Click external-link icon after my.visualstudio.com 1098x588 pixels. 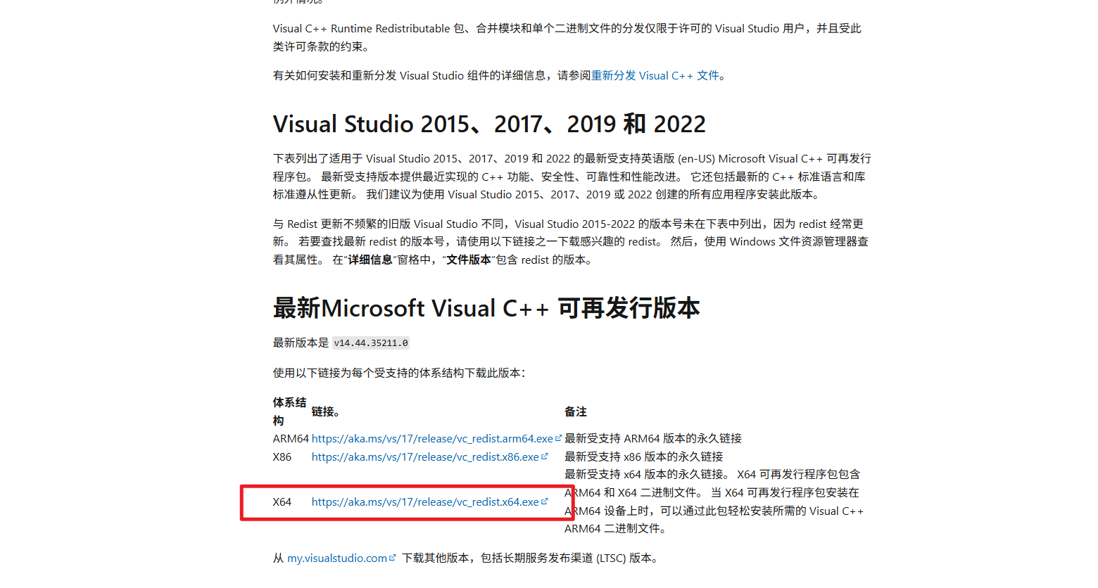(x=392, y=557)
